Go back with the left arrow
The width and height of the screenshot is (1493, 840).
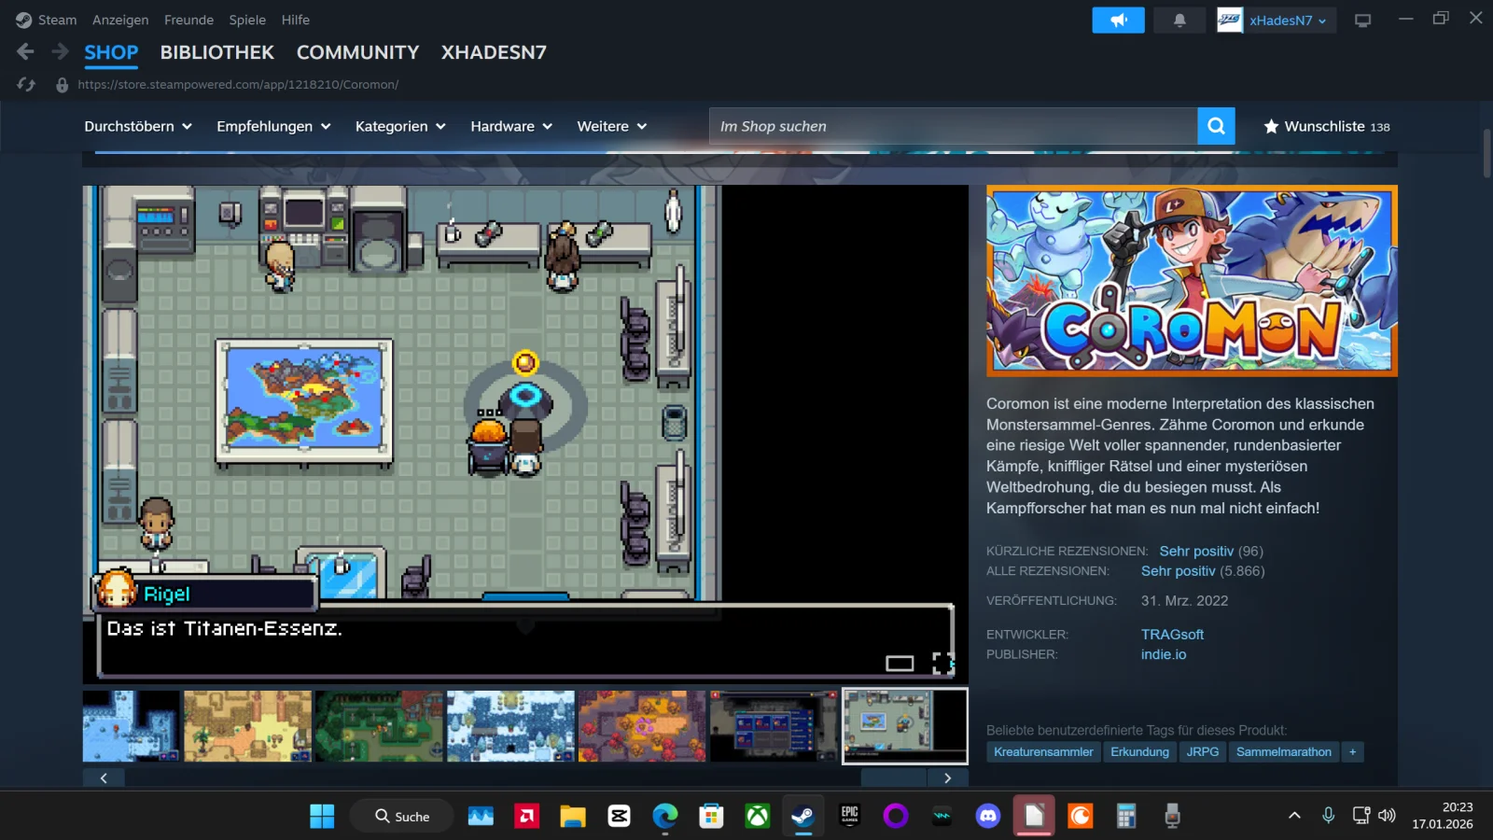25,52
